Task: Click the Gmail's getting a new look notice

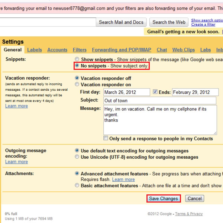Action: click(183, 32)
